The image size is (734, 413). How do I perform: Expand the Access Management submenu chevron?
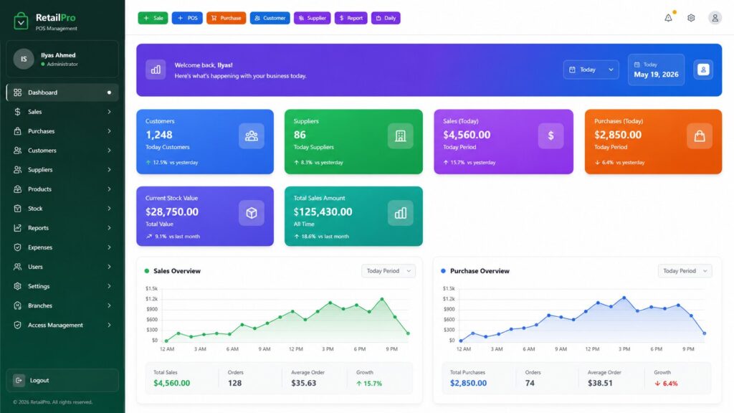click(109, 325)
